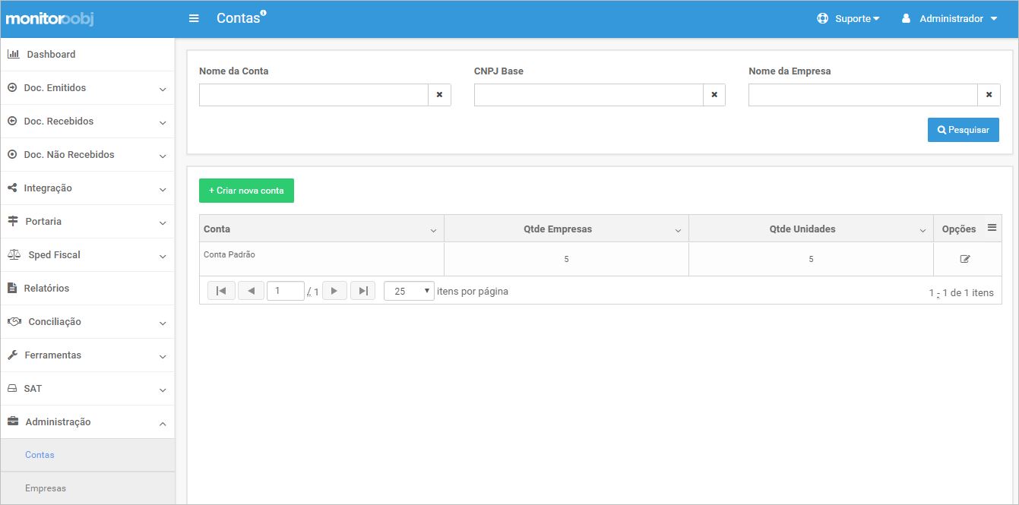Open the table column options menu icon

[992, 228]
